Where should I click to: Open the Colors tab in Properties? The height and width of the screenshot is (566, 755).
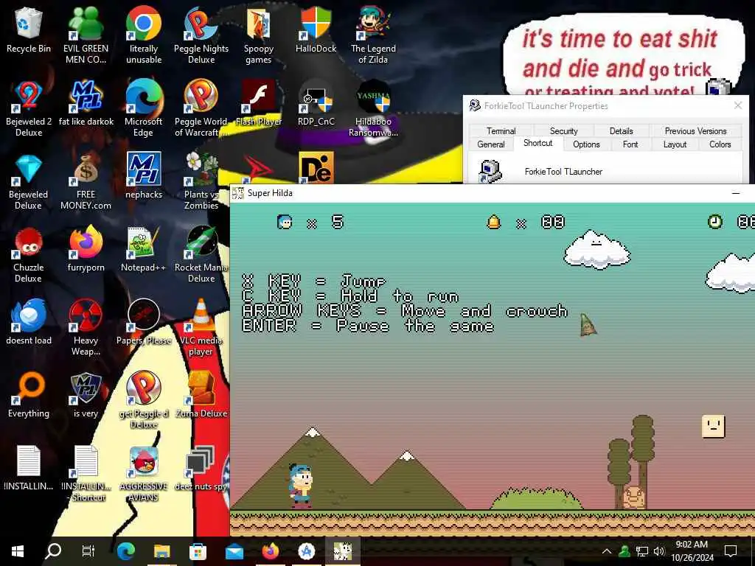click(x=720, y=144)
